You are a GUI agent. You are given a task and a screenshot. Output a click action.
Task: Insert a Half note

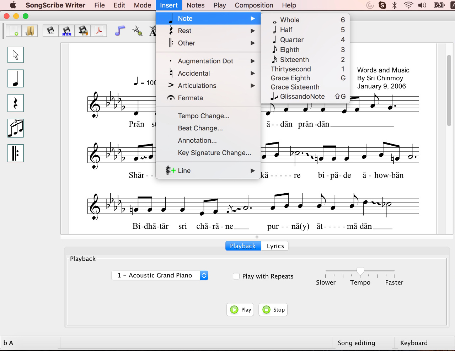point(305,30)
